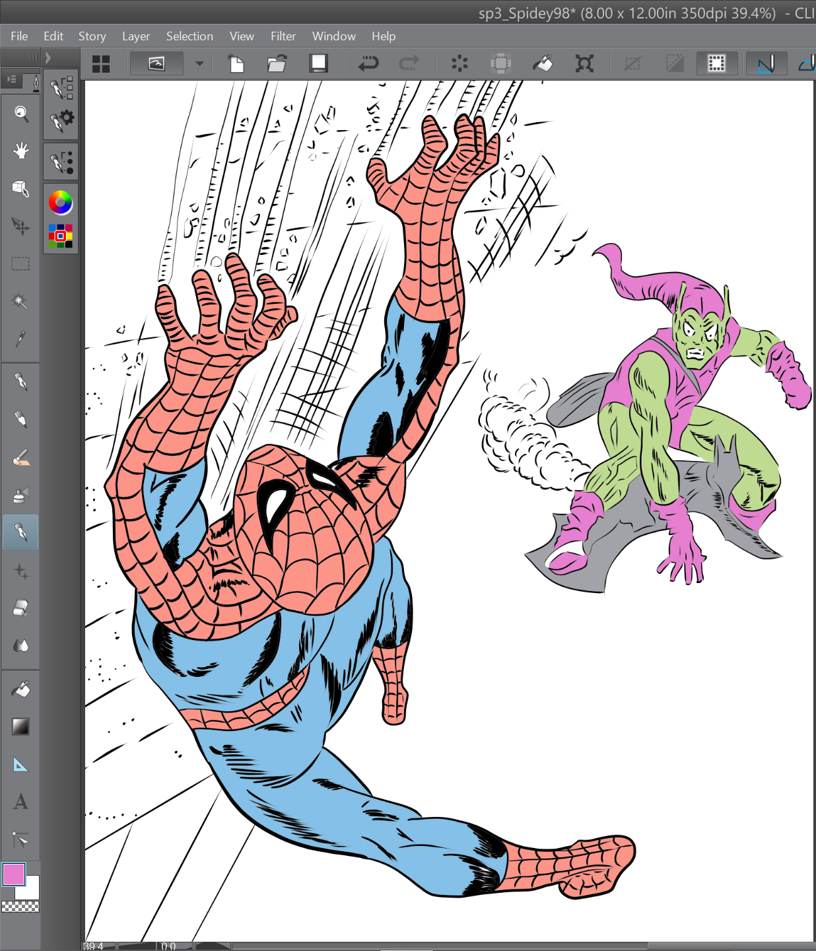The image size is (816, 951).
Task: Toggle Snap to Ruler
Action: (766, 63)
